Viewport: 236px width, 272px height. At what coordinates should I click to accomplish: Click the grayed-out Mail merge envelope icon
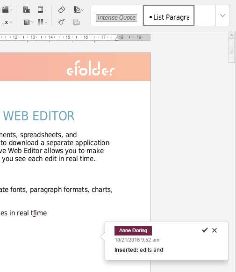point(77,22)
